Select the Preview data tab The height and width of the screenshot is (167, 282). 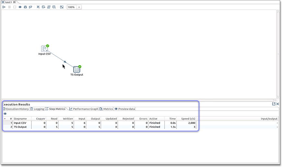pos(125,109)
